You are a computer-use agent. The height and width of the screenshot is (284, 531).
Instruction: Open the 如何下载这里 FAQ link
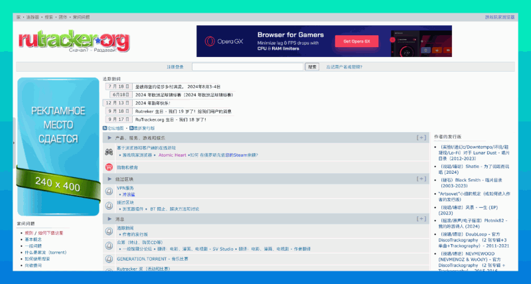pos(50,233)
